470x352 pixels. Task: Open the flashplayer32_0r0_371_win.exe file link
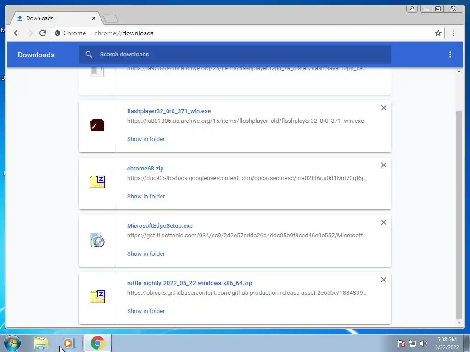point(169,111)
